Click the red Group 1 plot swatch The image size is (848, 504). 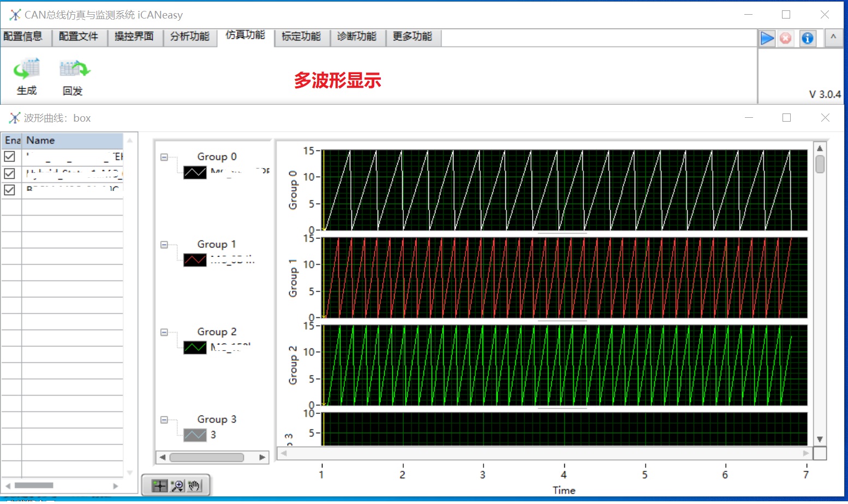click(195, 260)
